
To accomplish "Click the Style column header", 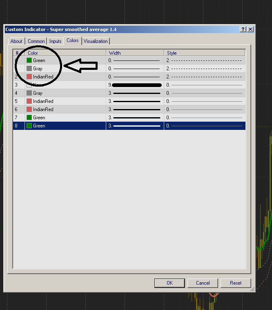I will (x=205, y=53).
